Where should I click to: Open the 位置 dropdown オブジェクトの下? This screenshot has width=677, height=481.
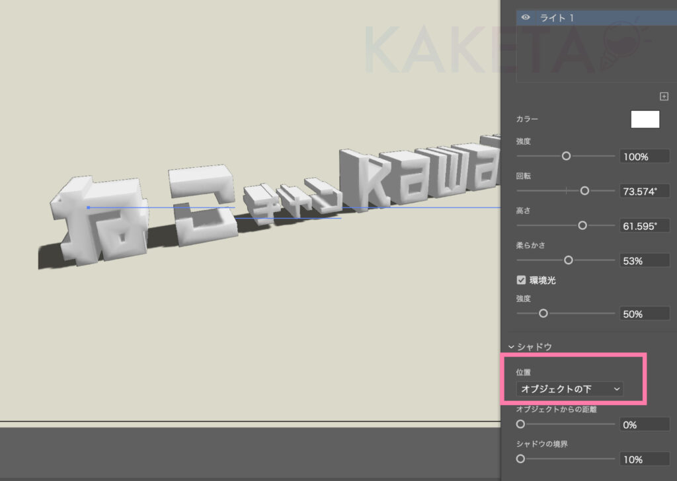tap(569, 388)
